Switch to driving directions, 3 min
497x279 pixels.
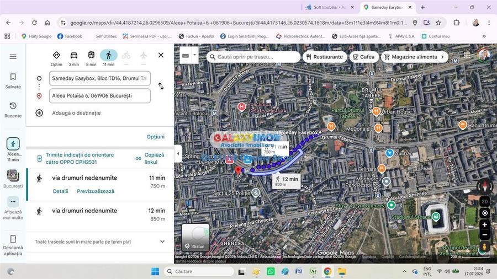pyautogui.click(x=74, y=55)
